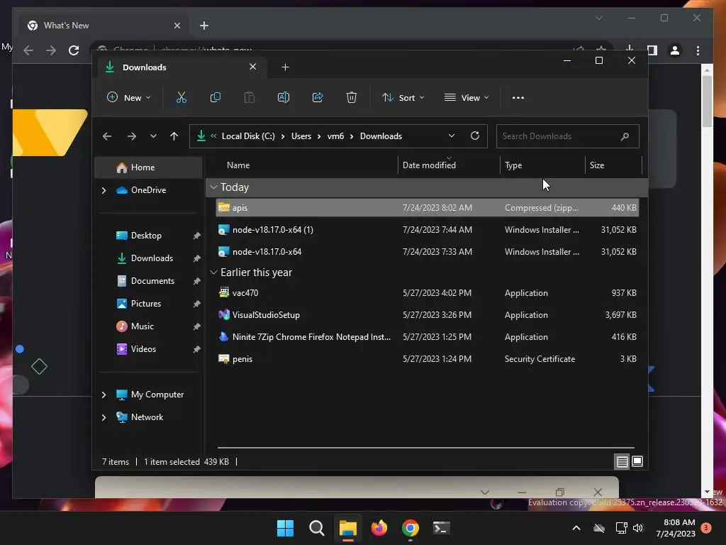Select the vac470 application file
Screen dimensions: 726x545
[428, 293]
